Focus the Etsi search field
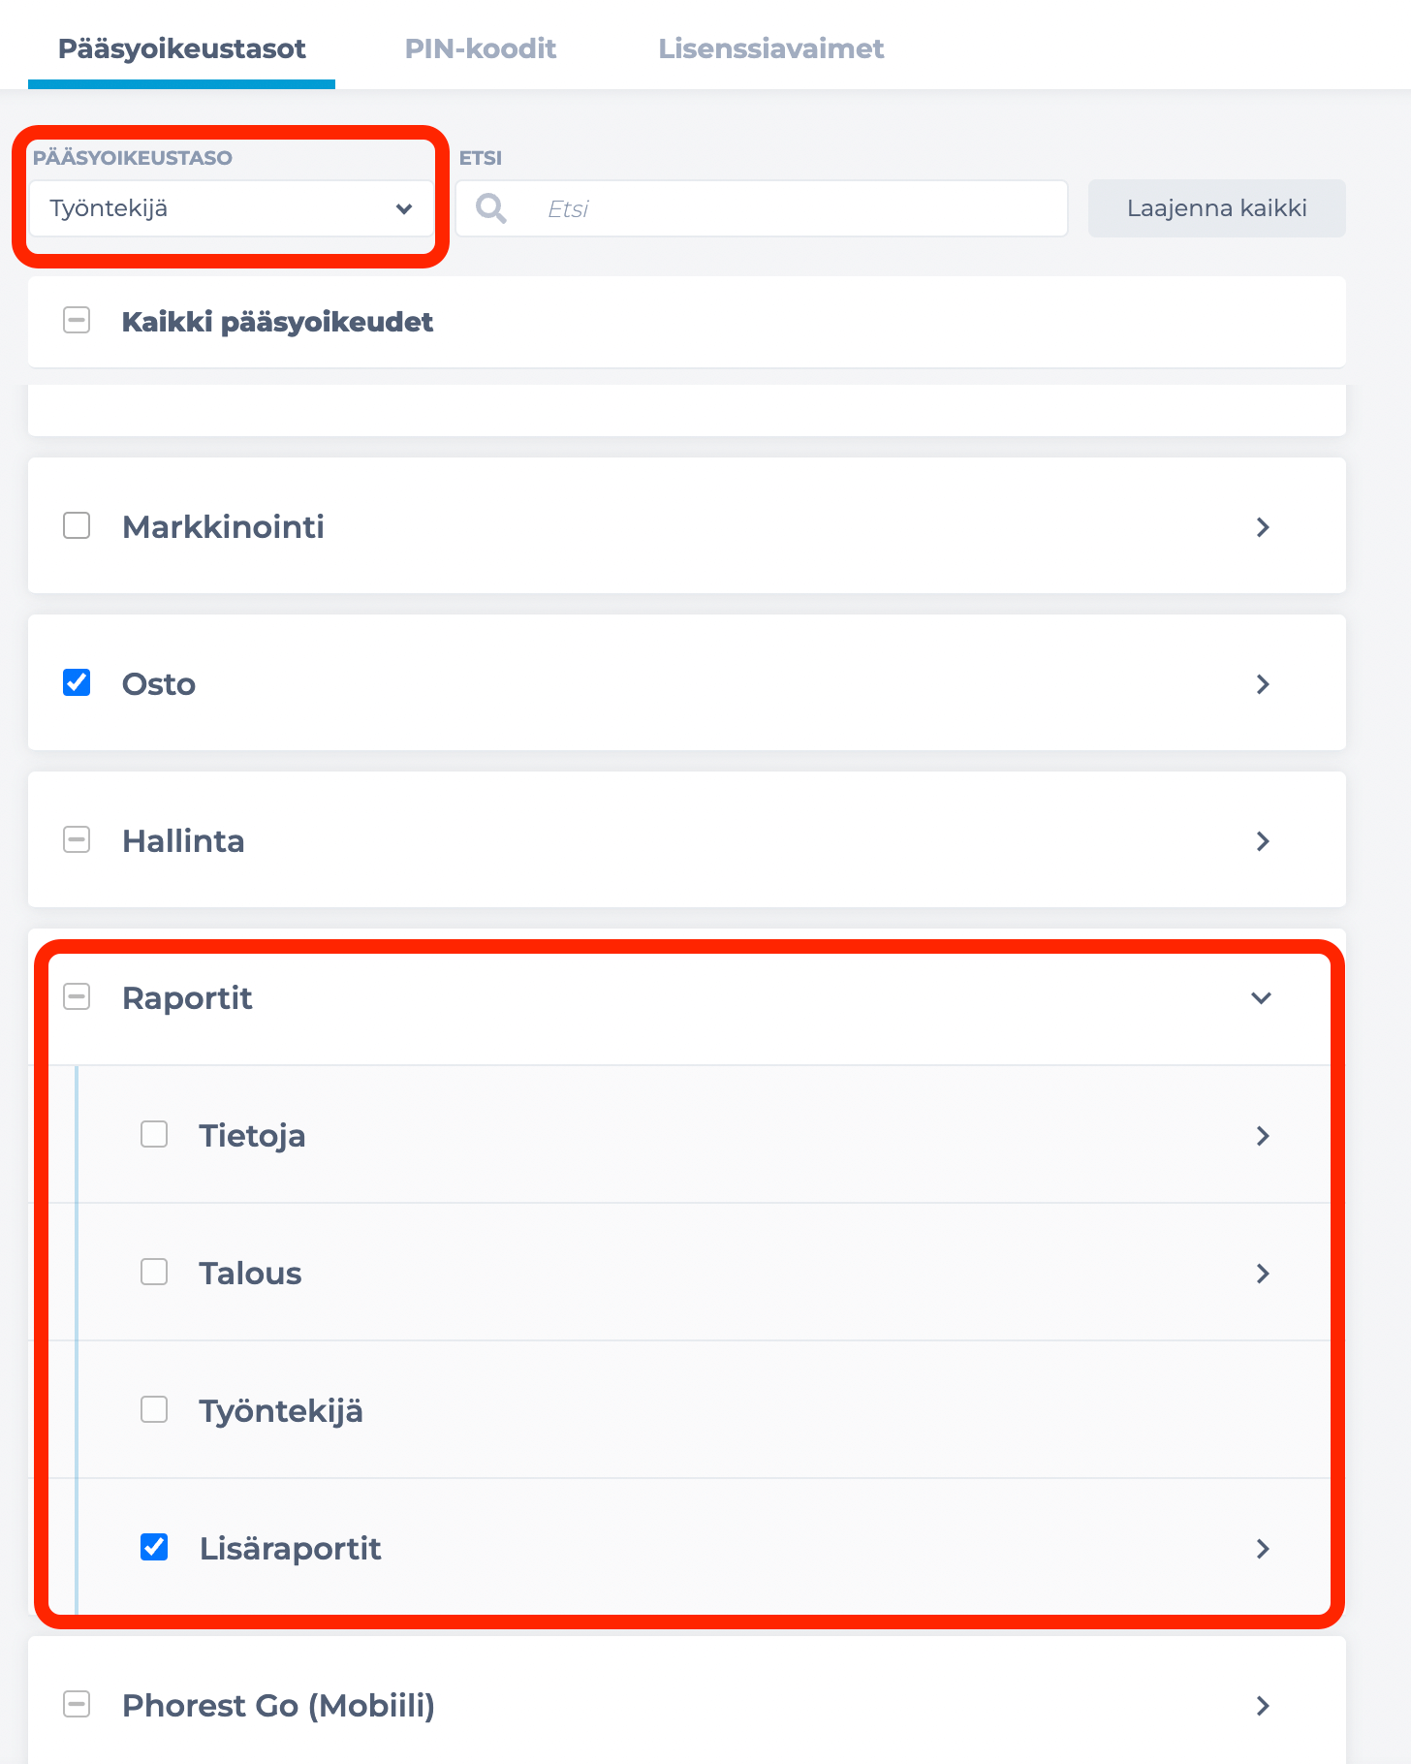Screen dimensions: 1411x1764 [762, 208]
